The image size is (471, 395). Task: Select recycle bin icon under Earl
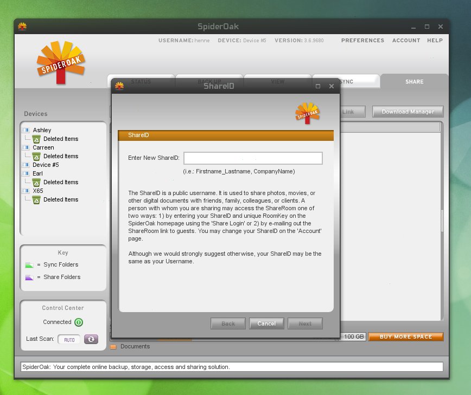(36, 183)
